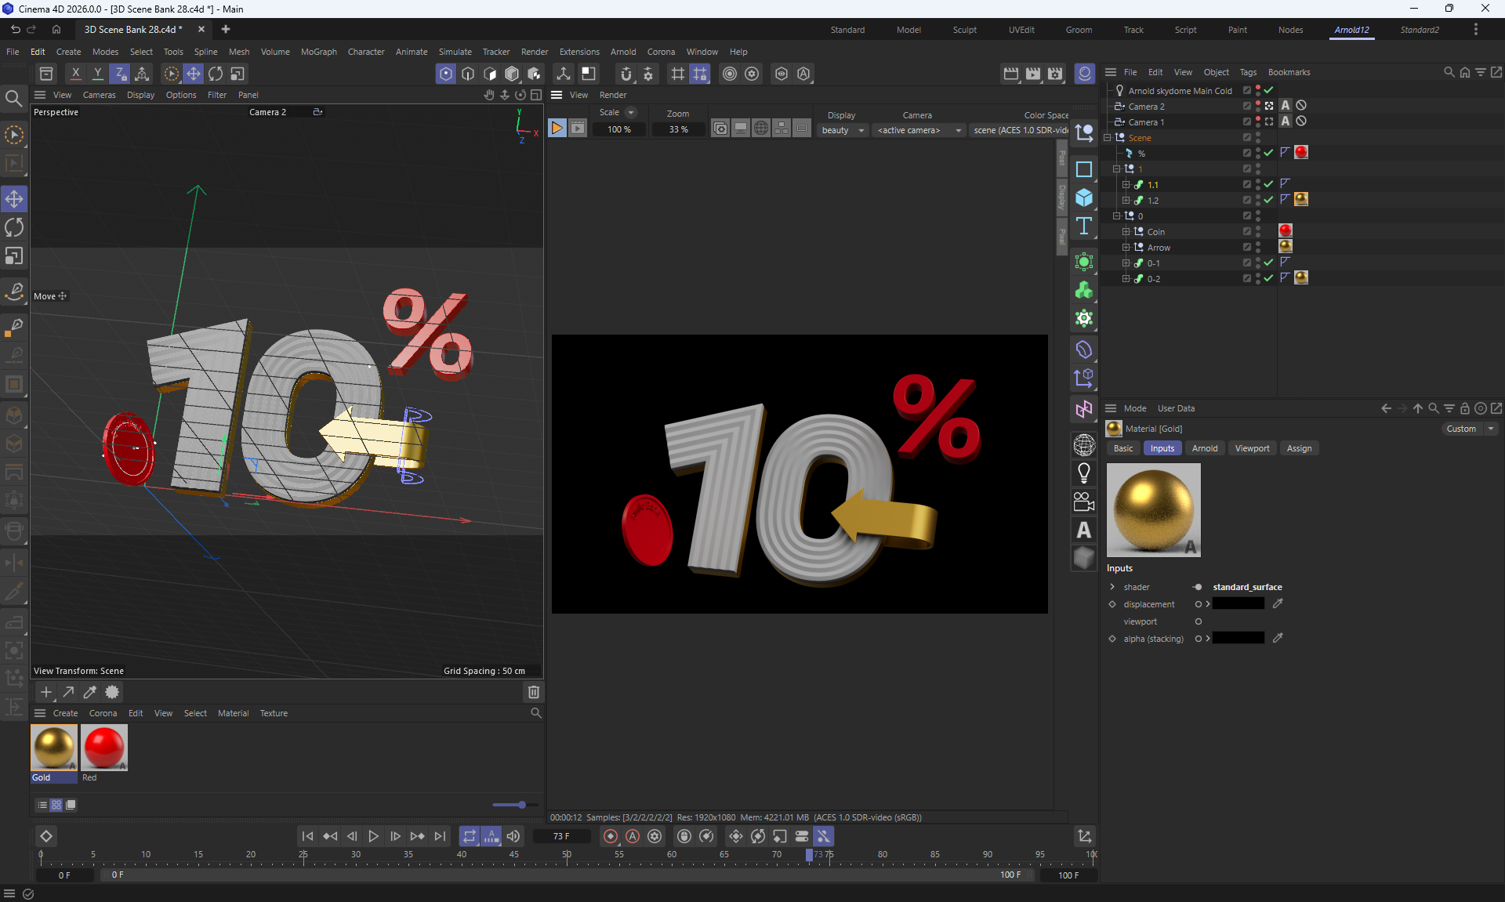Click the delete material trash icon

click(534, 692)
